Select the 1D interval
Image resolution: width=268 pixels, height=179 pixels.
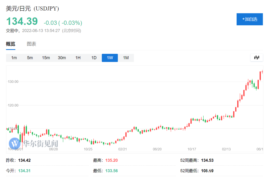(94, 58)
